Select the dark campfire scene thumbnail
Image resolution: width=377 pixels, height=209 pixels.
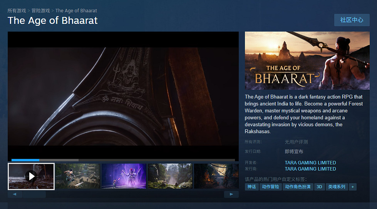[x=216, y=176]
